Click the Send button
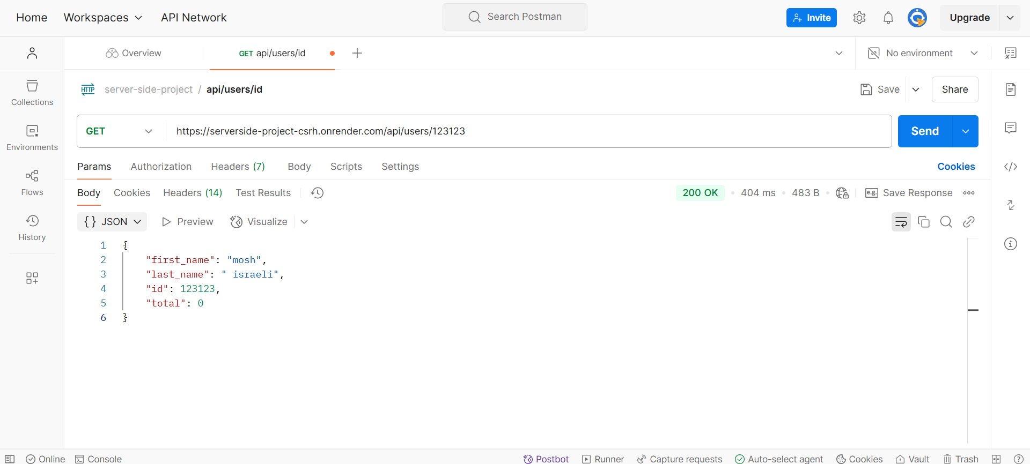The width and height of the screenshot is (1030, 464). [924, 131]
